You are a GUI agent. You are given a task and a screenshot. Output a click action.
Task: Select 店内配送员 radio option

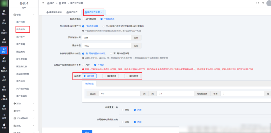click(x=83, y=19)
